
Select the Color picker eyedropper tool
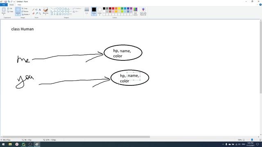(x=36, y=13)
